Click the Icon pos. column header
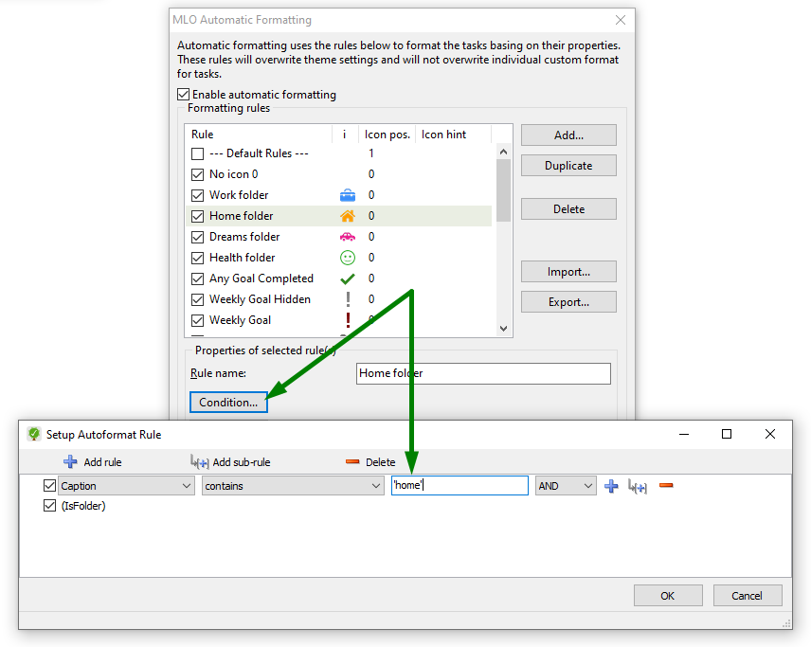 [x=387, y=135]
